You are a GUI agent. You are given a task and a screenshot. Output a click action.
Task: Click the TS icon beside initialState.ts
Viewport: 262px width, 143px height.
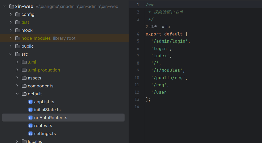[x=30, y=110]
